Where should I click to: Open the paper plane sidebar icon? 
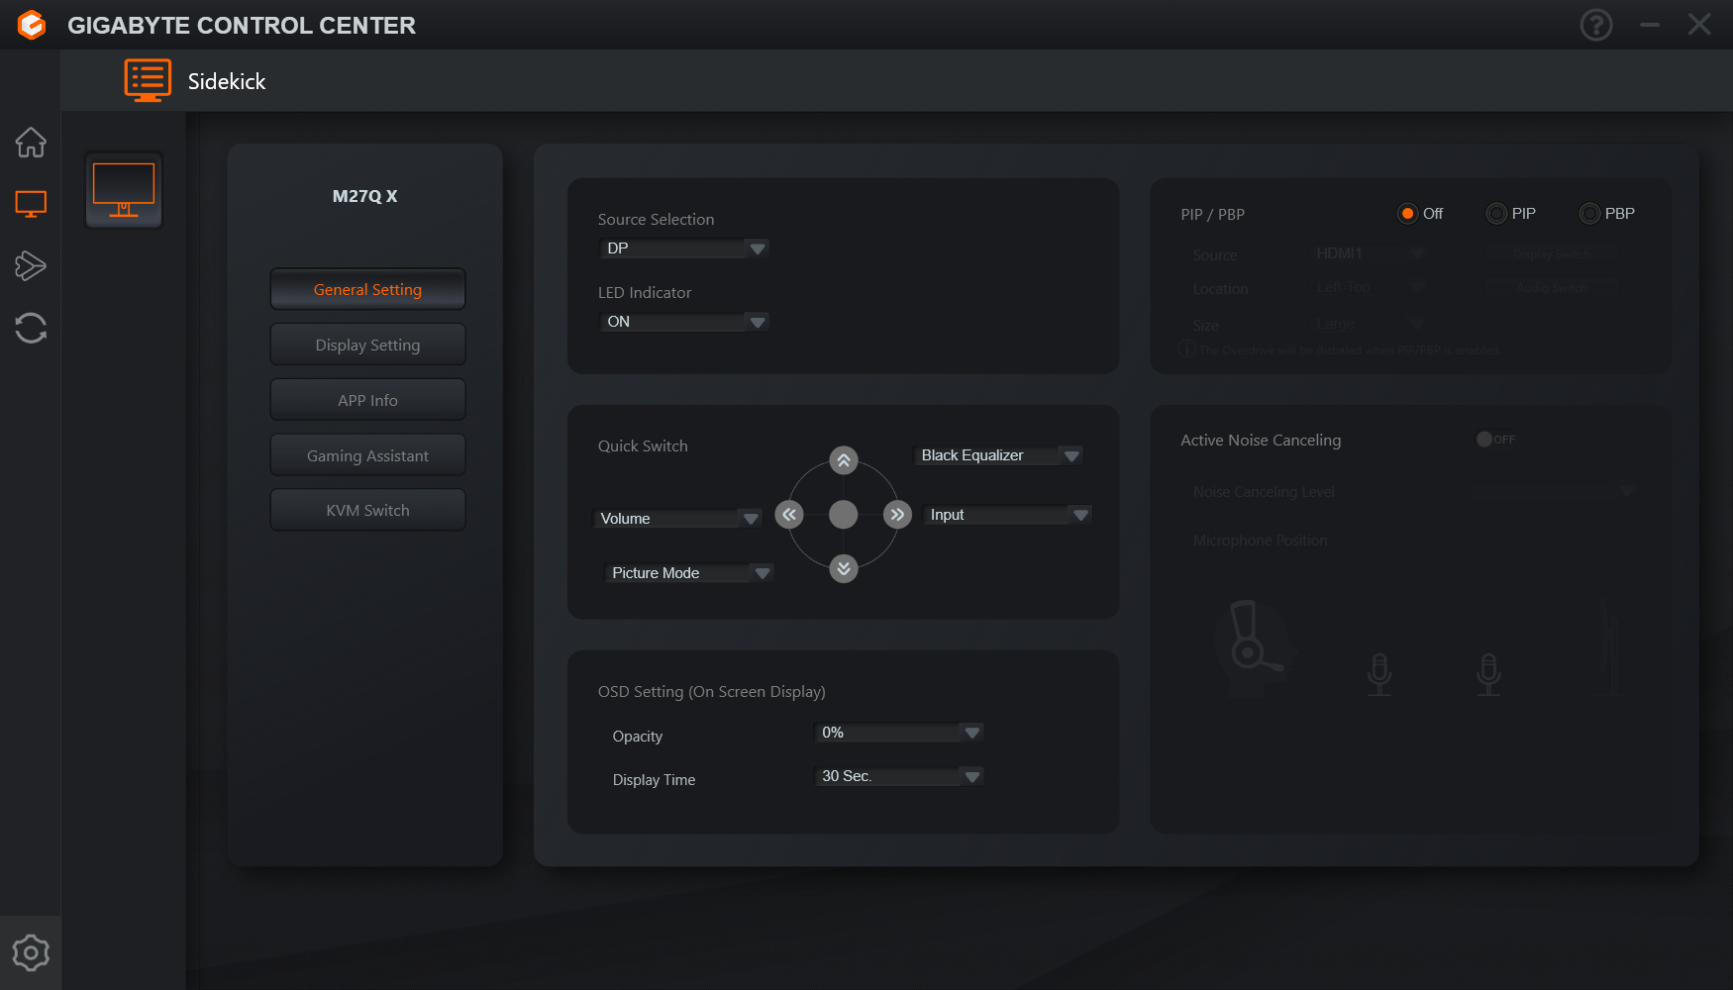click(x=31, y=265)
